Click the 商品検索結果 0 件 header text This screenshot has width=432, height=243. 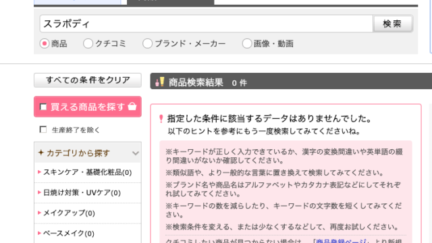coord(208,82)
